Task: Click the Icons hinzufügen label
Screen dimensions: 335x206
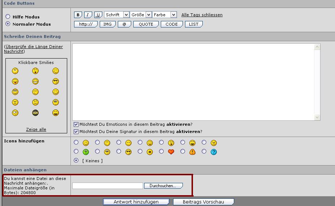Action: point(24,141)
